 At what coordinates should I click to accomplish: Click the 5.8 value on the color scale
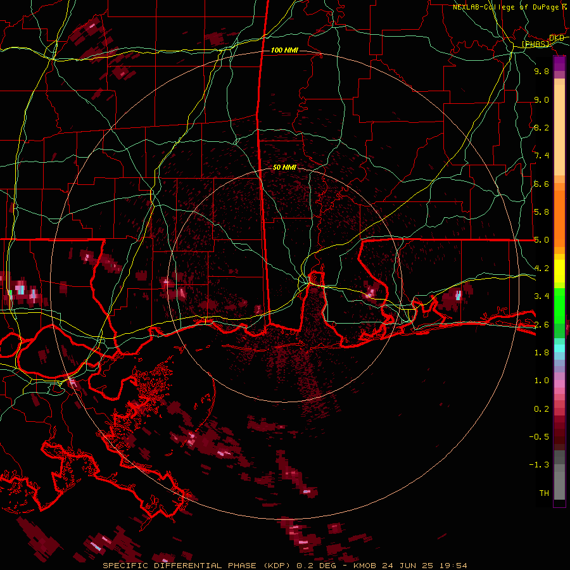click(x=541, y=212)
